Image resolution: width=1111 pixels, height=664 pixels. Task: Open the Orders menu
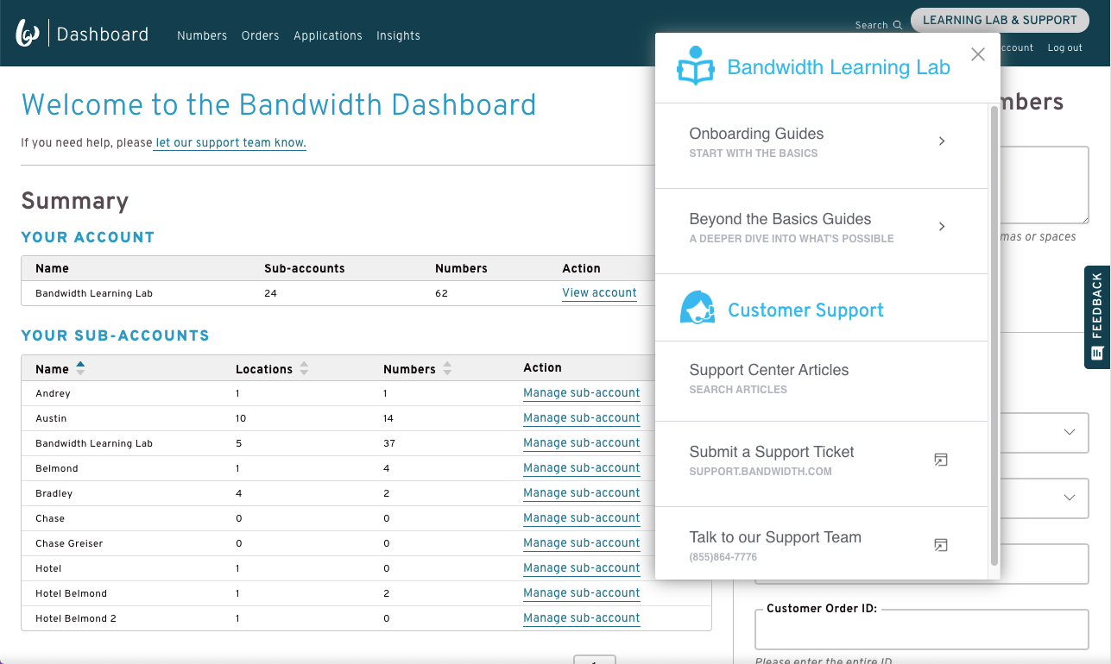point(261,35)
